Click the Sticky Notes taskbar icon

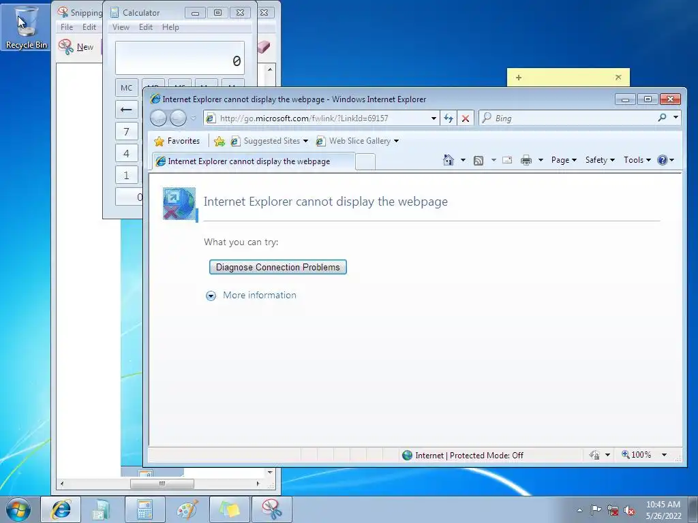click(230, 509)
